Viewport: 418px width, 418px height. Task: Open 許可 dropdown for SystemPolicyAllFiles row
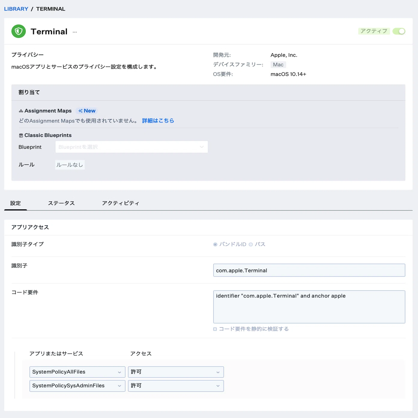tap(176, 372)
